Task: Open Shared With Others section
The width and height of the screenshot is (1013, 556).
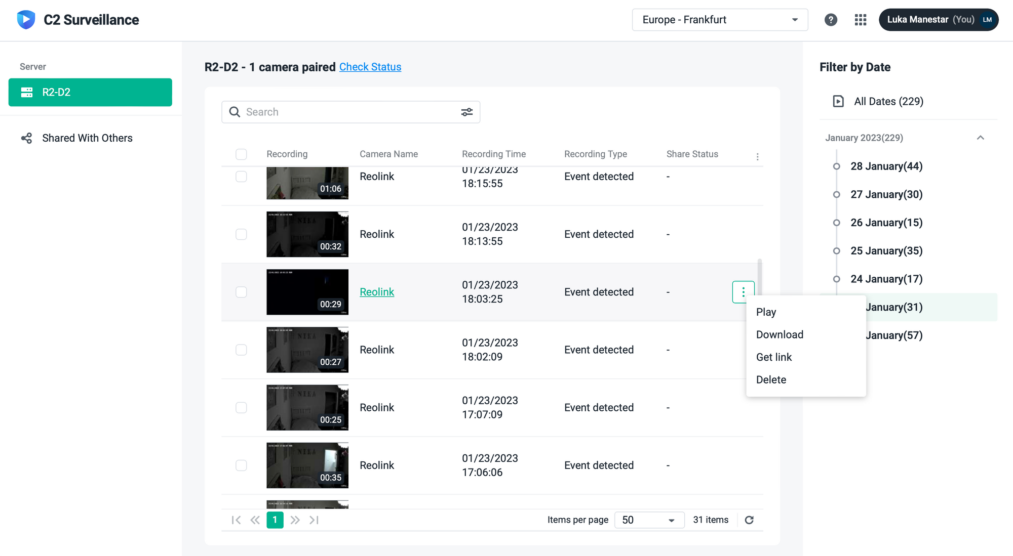Action: (87, 138)
